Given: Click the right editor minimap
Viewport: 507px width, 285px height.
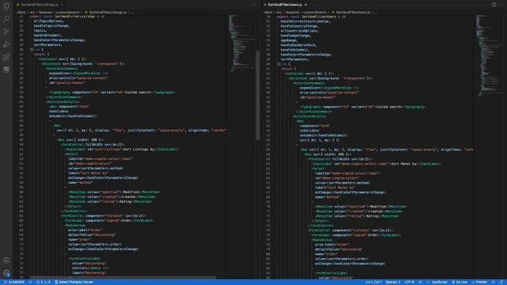Looking at the screenshot, I should click(489, 55).
